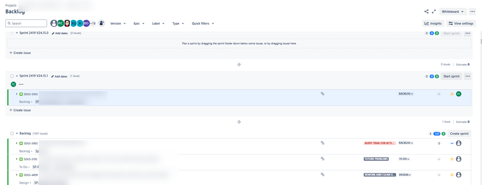482x185 pixels.
Task: Enter fullscreen with the expand arrows icon
Action: (x=434, y=12)
